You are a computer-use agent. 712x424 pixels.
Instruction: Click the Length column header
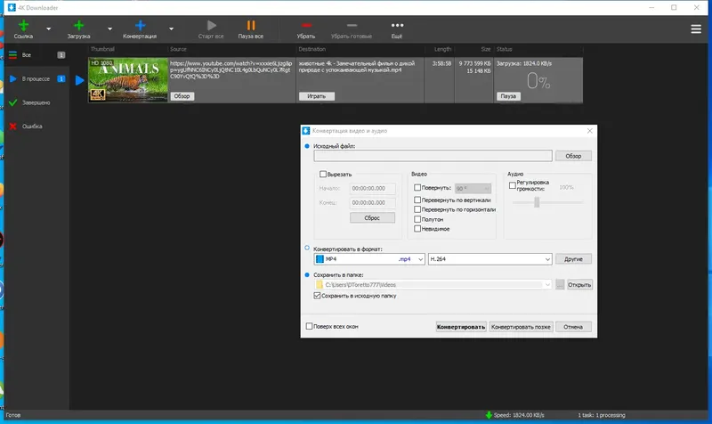[442, 49]
